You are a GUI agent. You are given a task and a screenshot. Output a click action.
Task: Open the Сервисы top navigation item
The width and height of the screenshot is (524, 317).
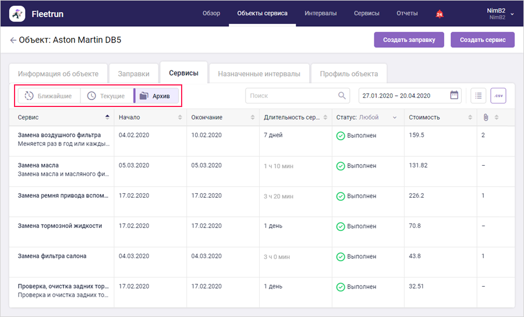tap(367, 13)
